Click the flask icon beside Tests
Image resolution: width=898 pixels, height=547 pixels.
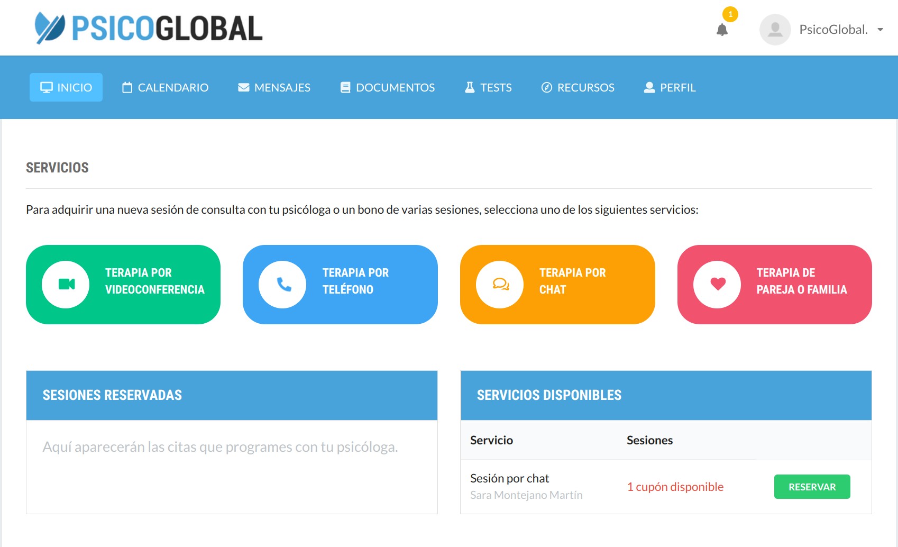click(x=470, y=87)
